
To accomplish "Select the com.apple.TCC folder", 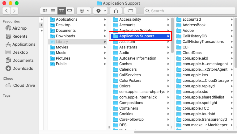I will tap(204, 108).
